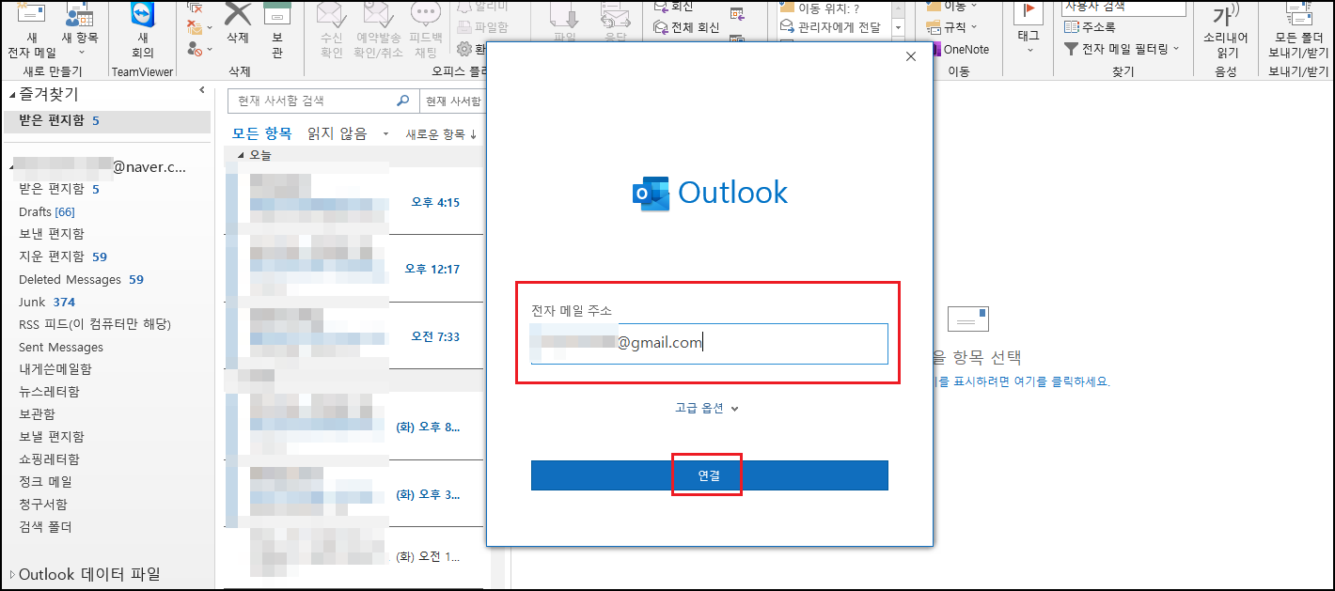The width and height of the screenshot is (1335, 591).
Task: Click the 파일함 ribbon item
Action: coord(483,27)
